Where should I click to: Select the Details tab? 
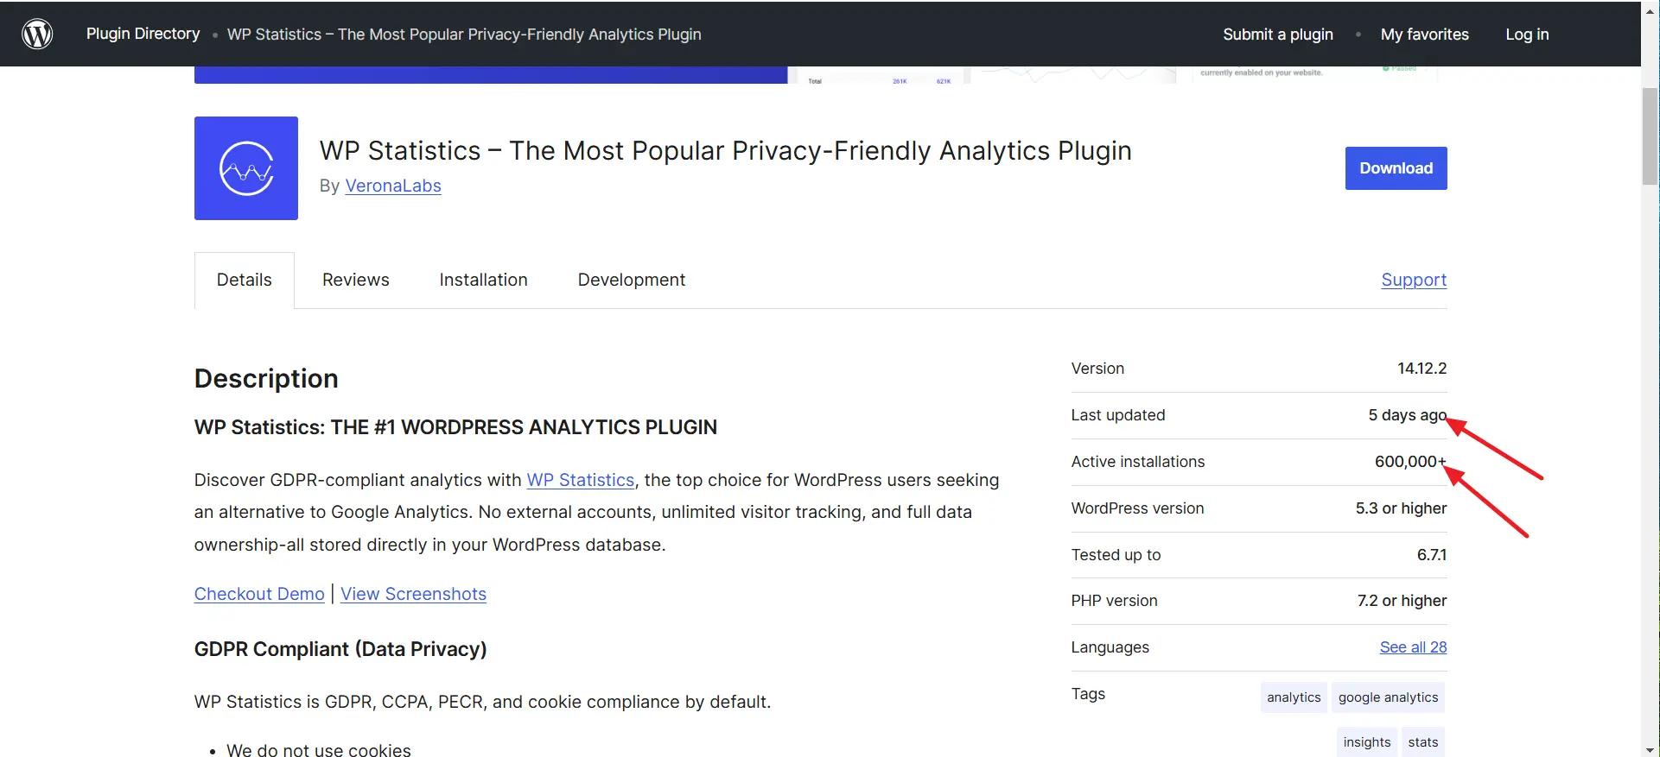[x=245, y=280]
